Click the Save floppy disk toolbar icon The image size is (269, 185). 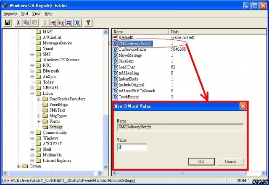[8, 22]
